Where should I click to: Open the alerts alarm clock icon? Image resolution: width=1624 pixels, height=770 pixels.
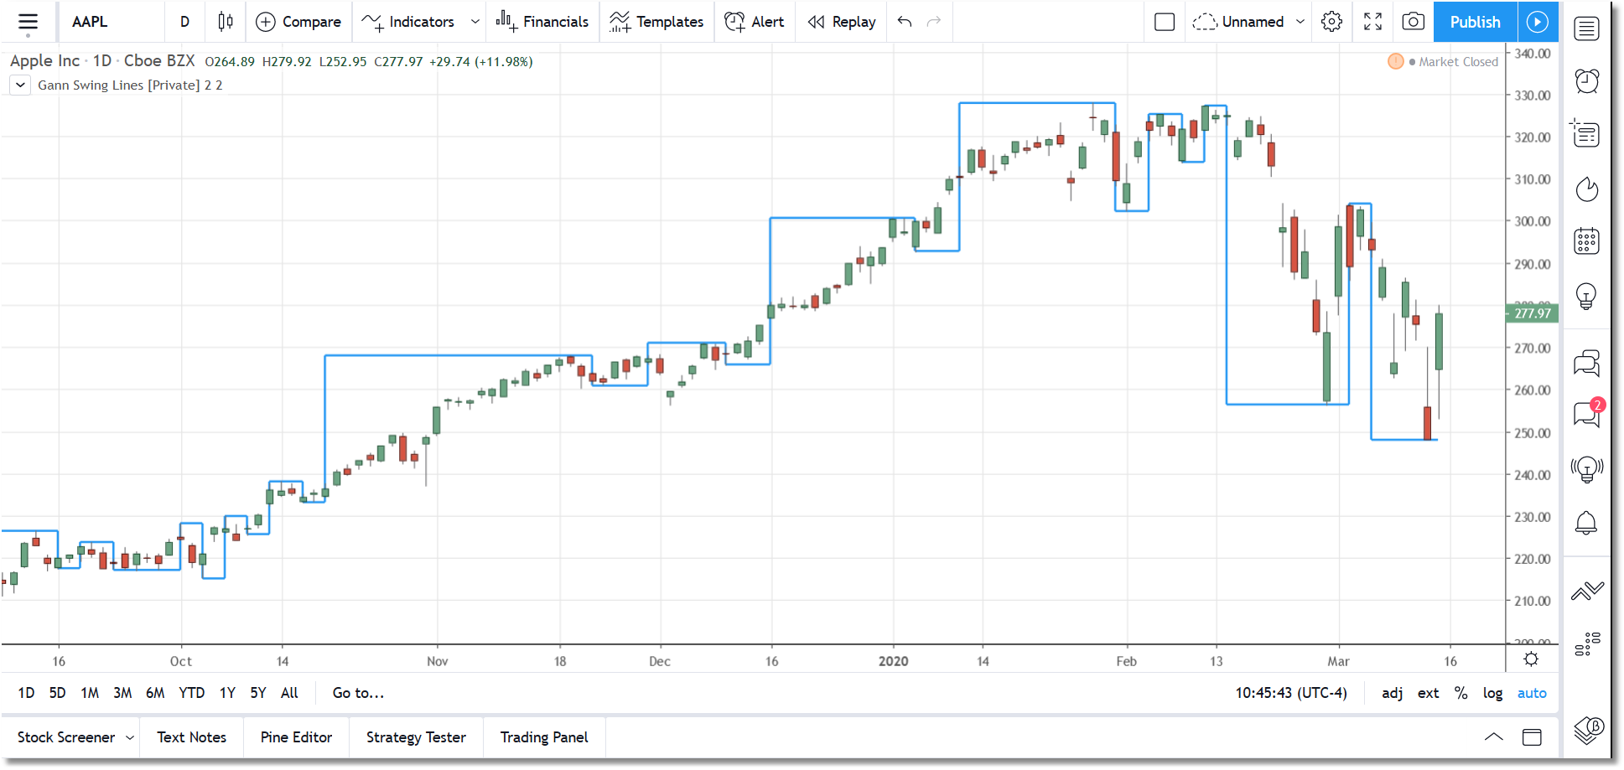pos(1586,81)
